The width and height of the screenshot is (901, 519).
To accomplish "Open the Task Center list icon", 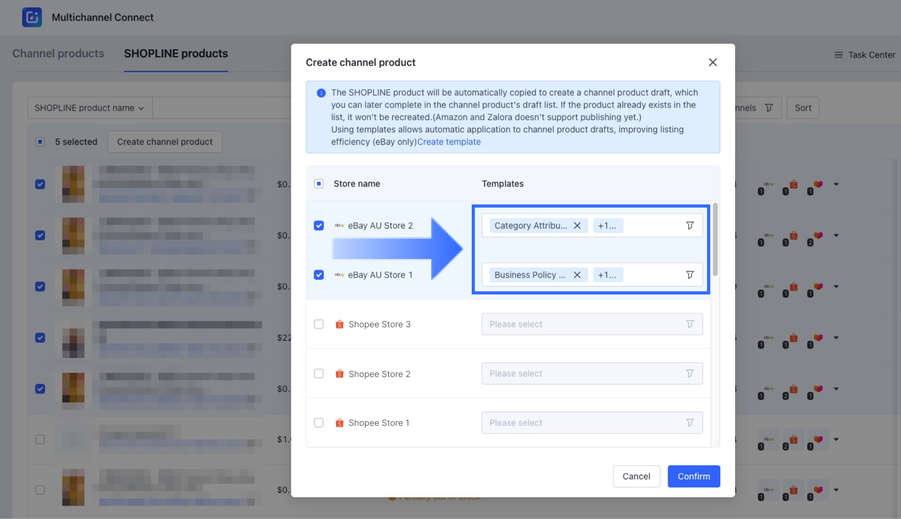I will (838, 55).
